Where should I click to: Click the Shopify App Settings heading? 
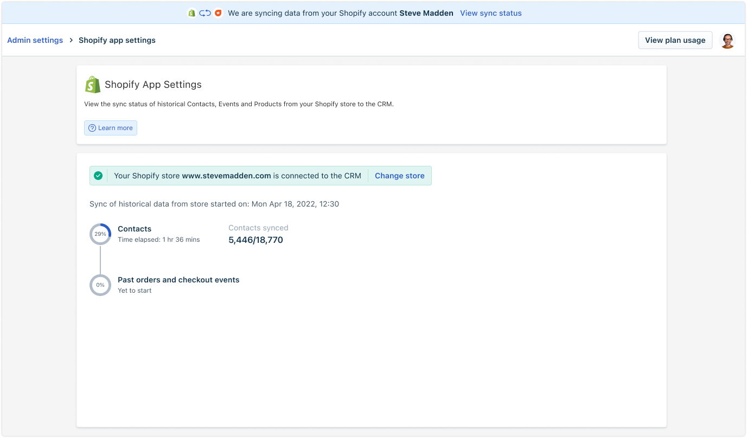153,85
